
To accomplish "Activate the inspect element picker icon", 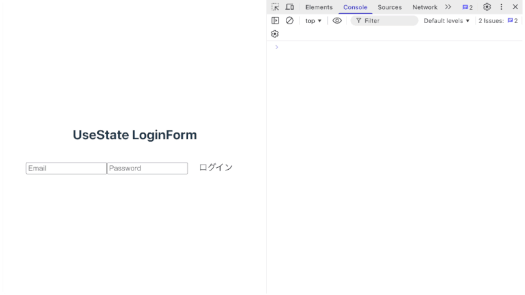I will coord(275,7).
